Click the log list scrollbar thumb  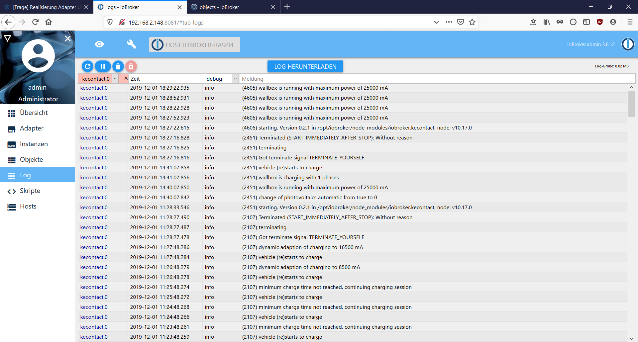tap(631, 104)
